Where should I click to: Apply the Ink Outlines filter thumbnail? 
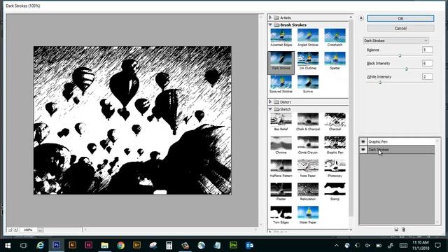308,61
